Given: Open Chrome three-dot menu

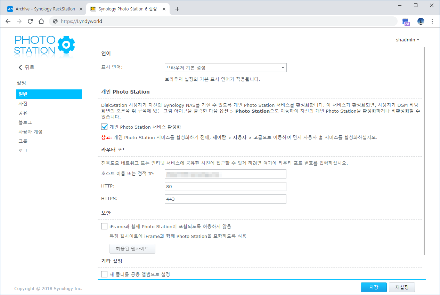Looking at the screenshot, I should coord(432,21).
